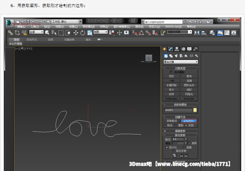
Task: Select the Lights category icon
Action: coord(176,56)
